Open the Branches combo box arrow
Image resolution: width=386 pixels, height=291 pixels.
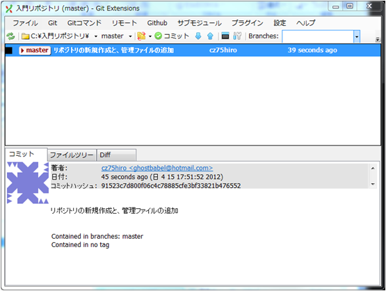[x=357, y=36]
